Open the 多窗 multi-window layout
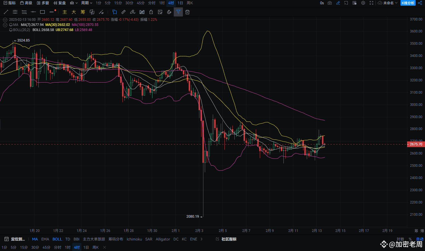Viewport: 425px width, 251px height. [43, 3]
